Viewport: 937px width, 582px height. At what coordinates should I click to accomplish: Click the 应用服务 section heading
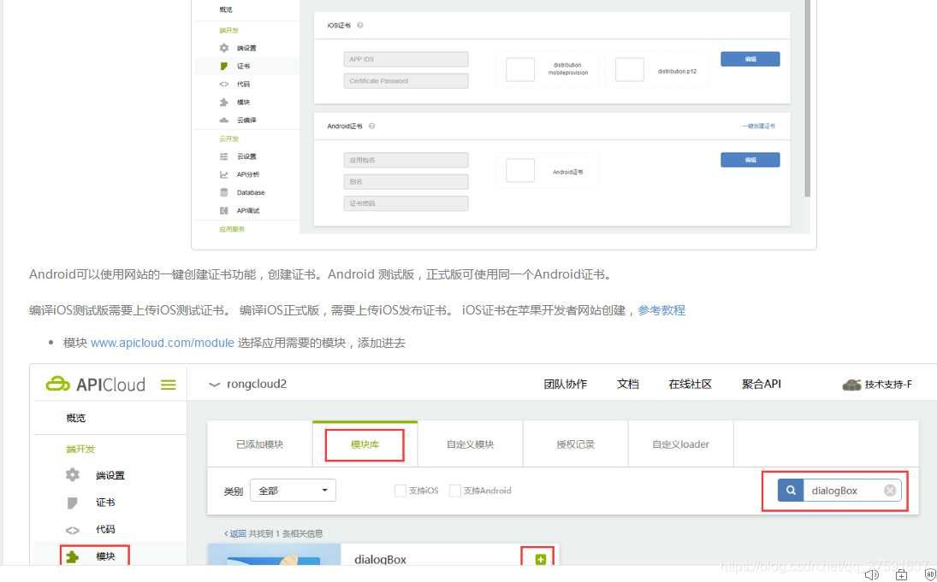232,229
